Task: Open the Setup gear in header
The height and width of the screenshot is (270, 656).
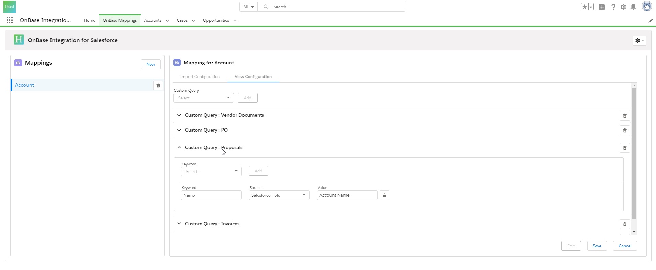Action: 623,7
